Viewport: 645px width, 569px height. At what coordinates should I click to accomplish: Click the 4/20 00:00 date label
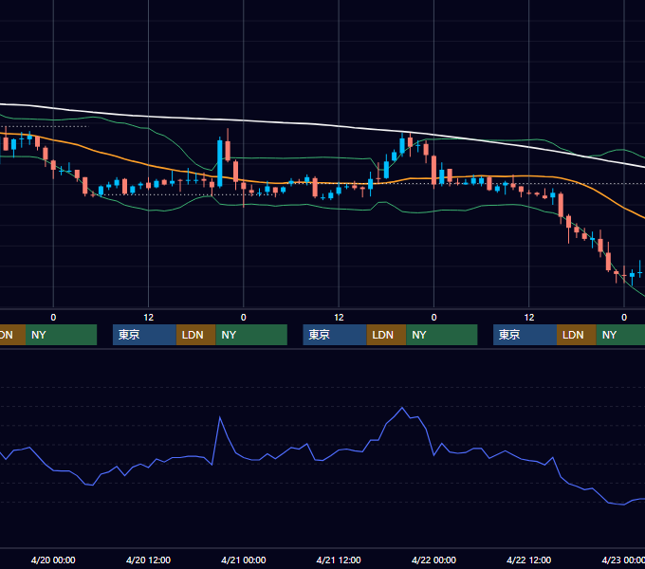(53, 560)
